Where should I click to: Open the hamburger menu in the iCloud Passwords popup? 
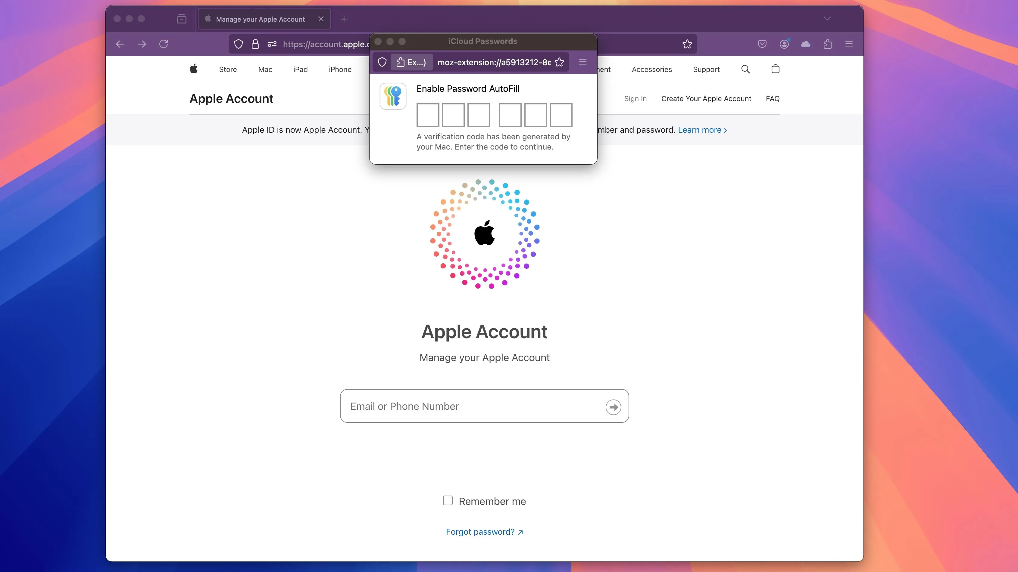coord(582,62)
